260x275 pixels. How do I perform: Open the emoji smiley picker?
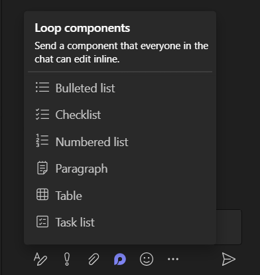[x=147, y=259]
